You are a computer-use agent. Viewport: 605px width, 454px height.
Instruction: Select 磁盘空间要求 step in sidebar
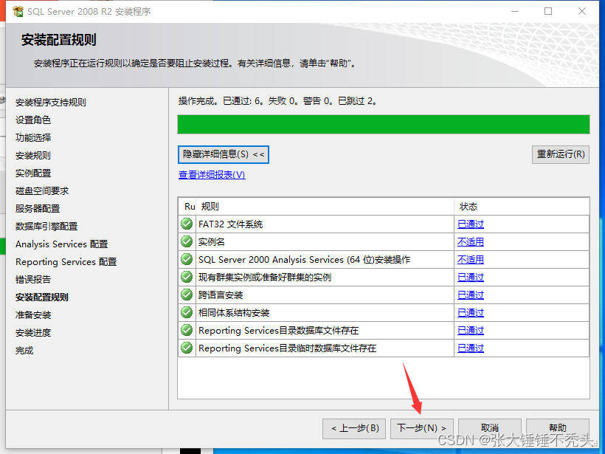(x=42, y=191)
